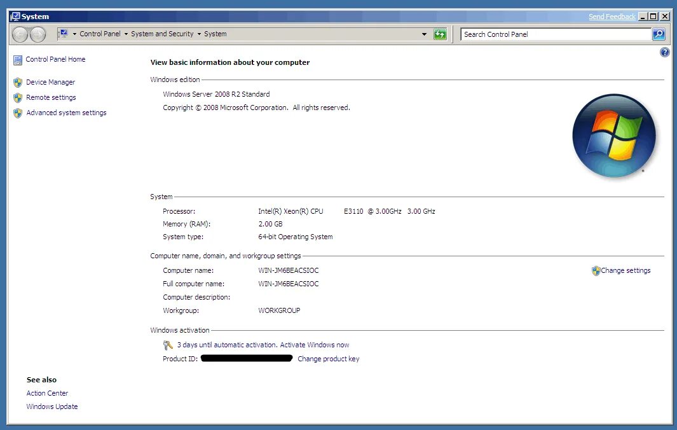The height and width of the screenshot is (430, 677).
Task: Click the Windows logo orb image
Action: click(614, 135)
